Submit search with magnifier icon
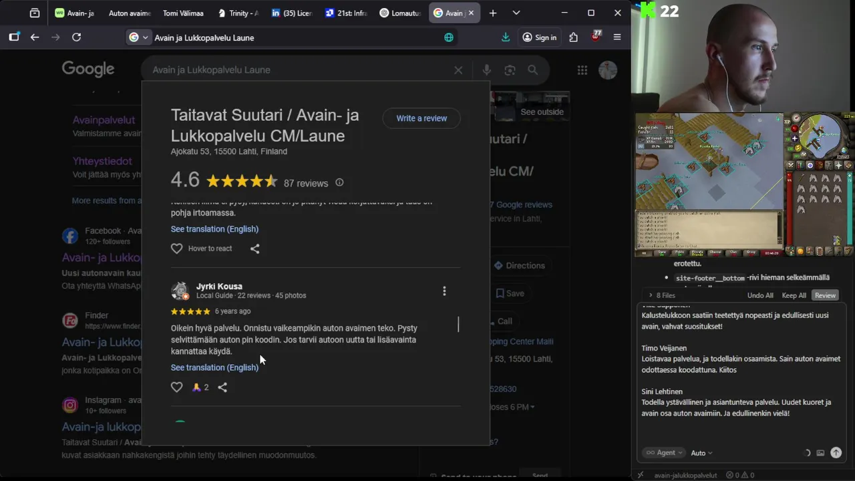Viewport: 855px width, 481px height. tap(532, 70)
